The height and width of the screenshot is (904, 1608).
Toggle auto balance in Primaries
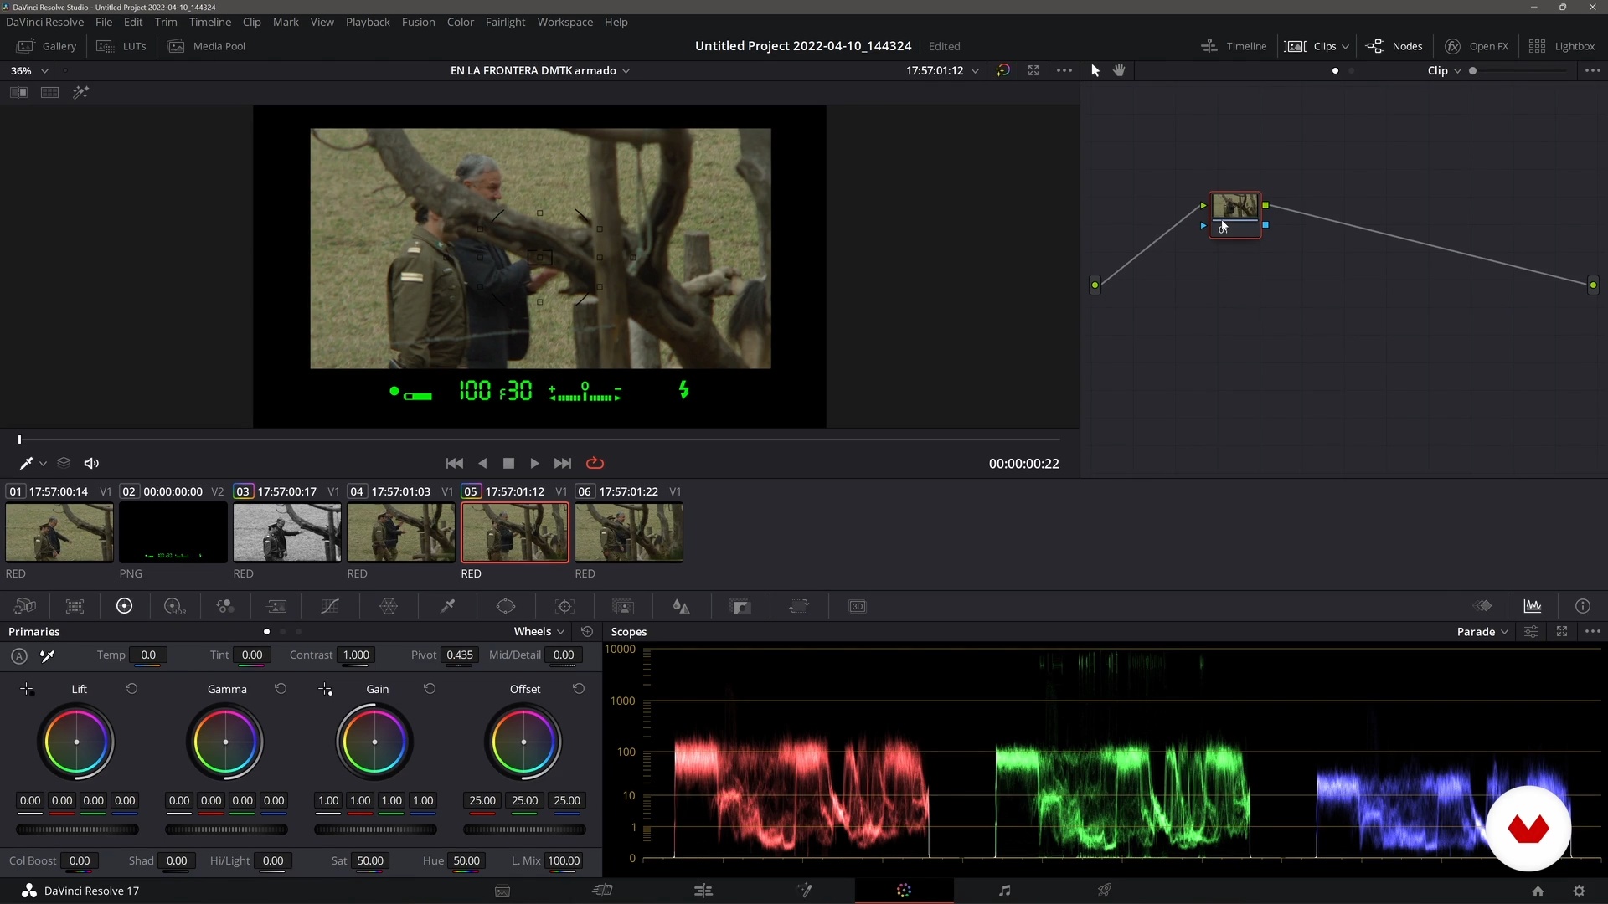click(19, 655)
